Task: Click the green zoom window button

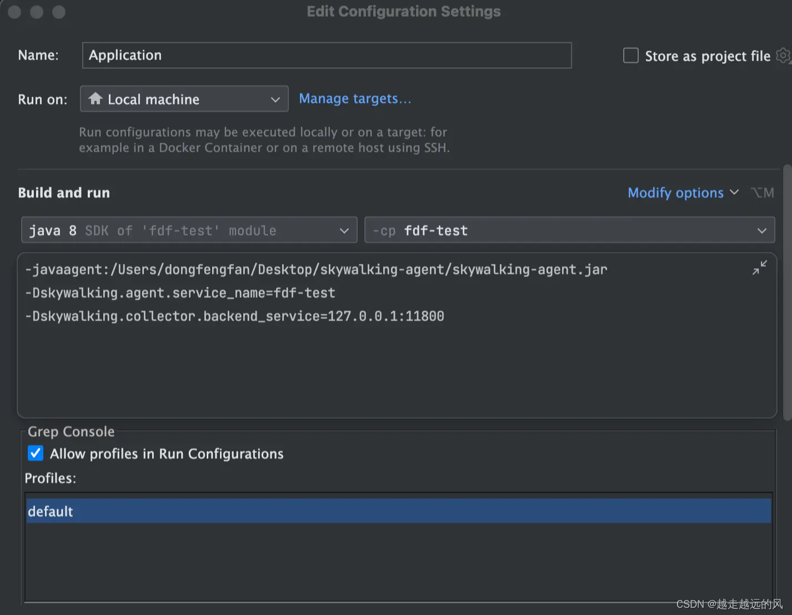Action: tap(59, 12)
